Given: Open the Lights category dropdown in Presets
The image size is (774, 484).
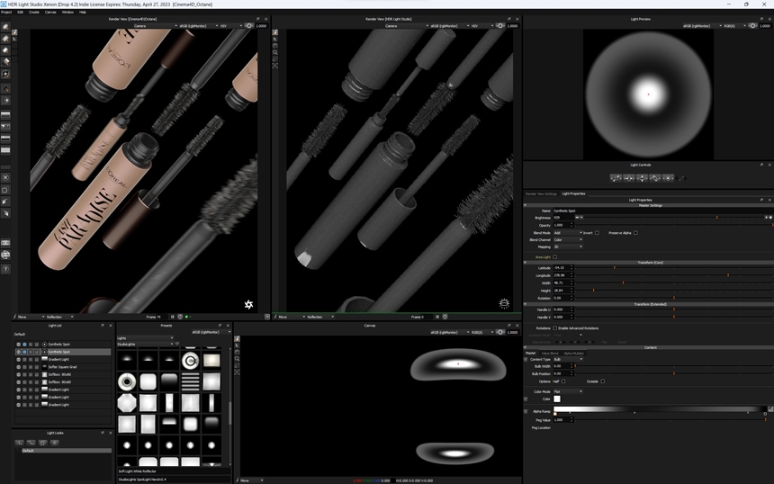Looking at the screenshot, I should pos(145,338).
